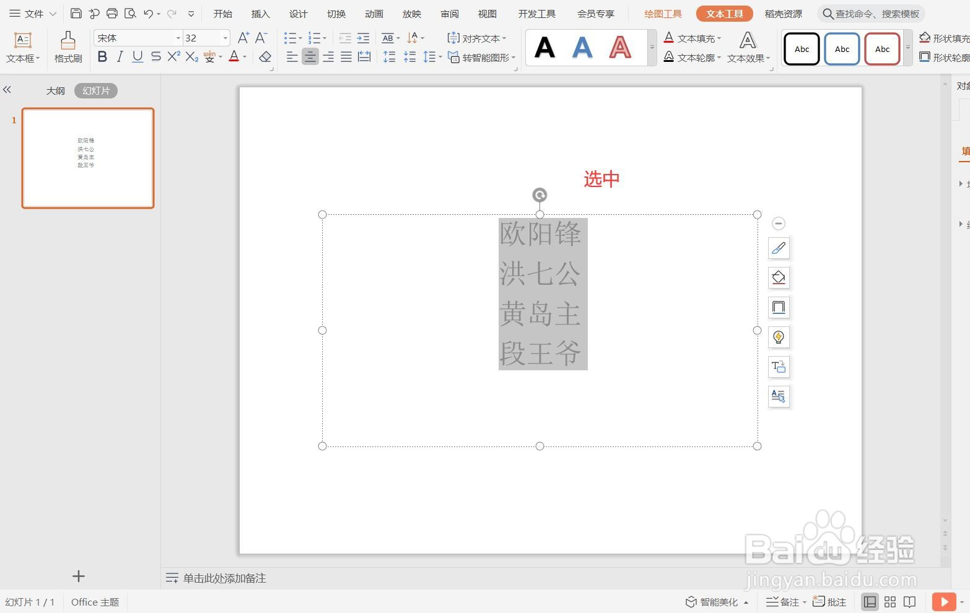The width and height of the screenshot is (970, 613).
Task: Toggle bold formatting
Action: pos(102,57)
